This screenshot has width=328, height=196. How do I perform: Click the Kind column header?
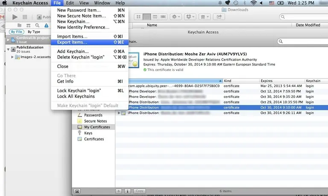coord(241,81)
